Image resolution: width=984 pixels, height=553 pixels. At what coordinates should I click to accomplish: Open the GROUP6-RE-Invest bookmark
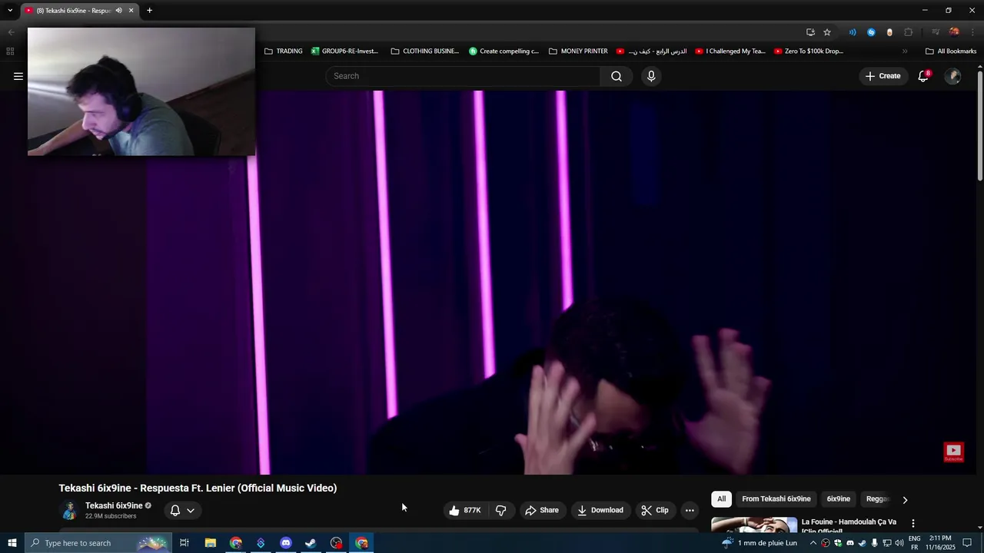[344, 51]
